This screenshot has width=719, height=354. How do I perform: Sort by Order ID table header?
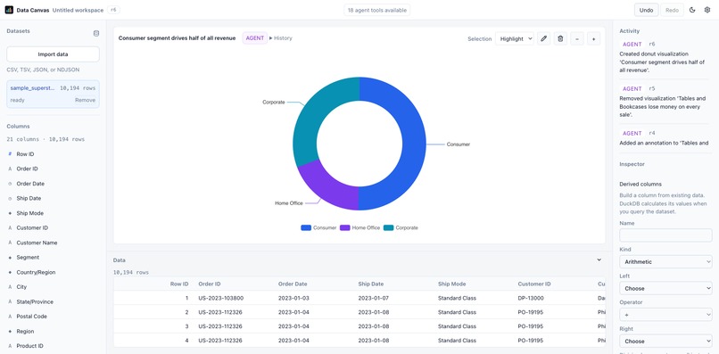point(209,284)
